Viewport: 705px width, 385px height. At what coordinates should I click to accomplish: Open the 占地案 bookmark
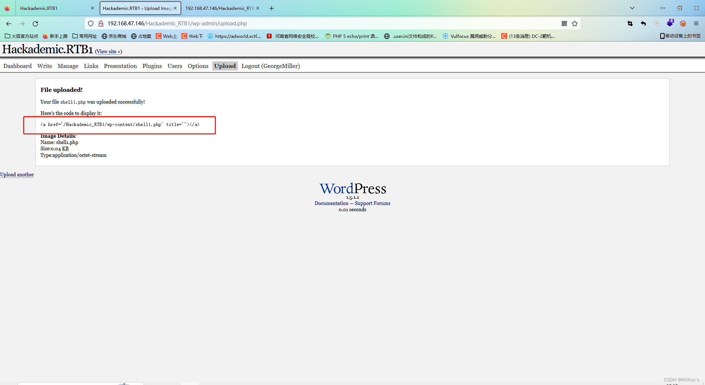click(x=141, y=36)
